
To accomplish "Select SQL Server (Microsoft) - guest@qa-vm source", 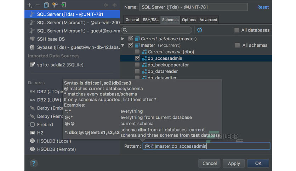I will tap(72, 31).
